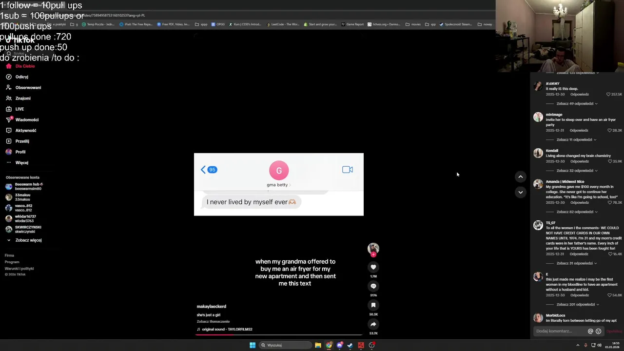Reply (Odpowiedz) to Kendall's comment
The width and height of the screenshot is (624, 351).
coord(579,161)
